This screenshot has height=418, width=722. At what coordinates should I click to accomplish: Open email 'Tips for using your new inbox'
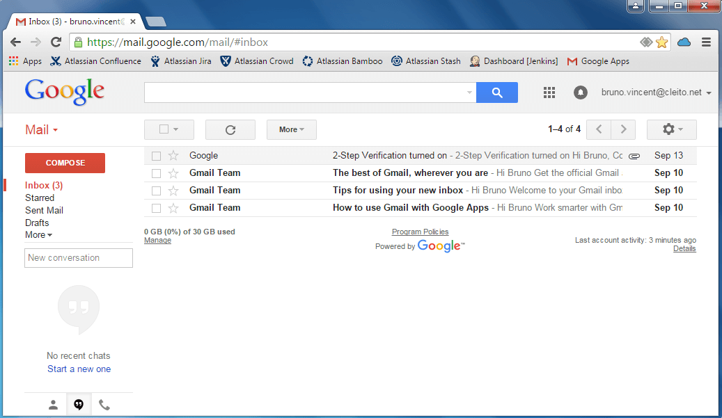(420, 191)
